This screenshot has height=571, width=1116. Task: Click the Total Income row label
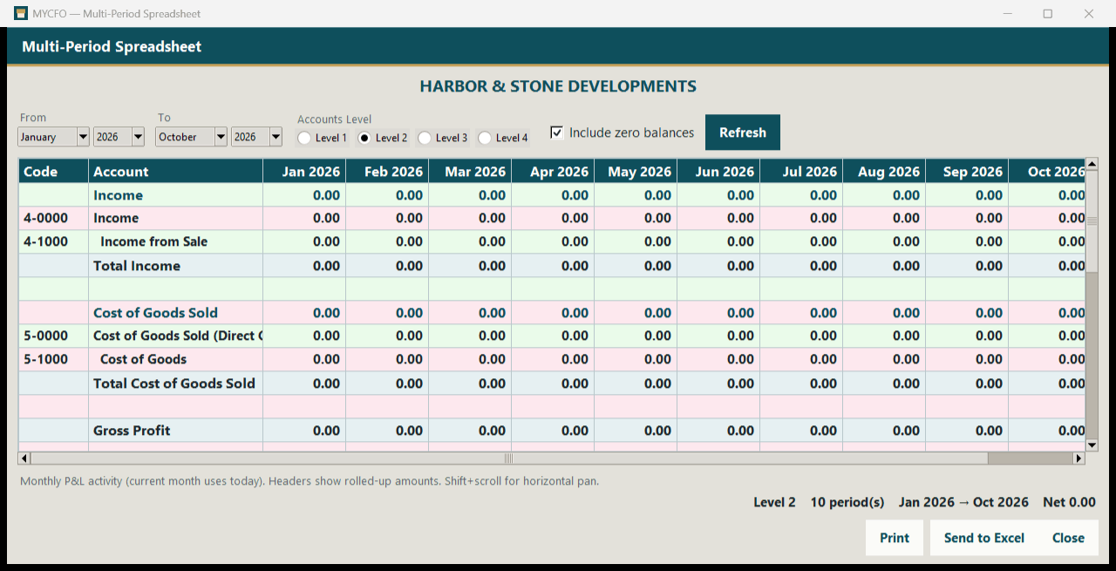click(137, 266)
